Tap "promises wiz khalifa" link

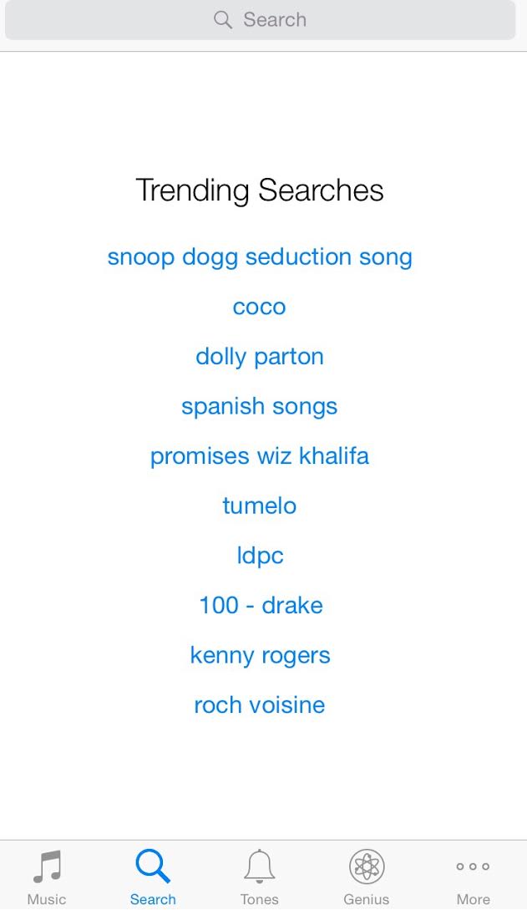[259, 456]
